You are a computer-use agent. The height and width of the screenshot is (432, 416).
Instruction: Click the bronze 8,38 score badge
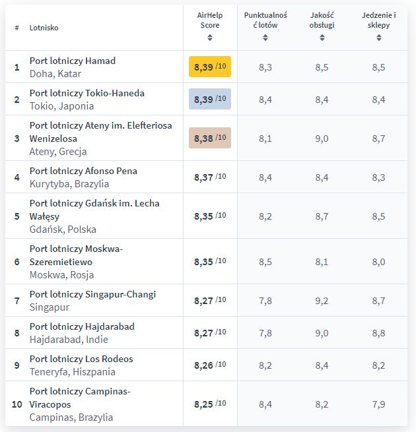[210, 138]
